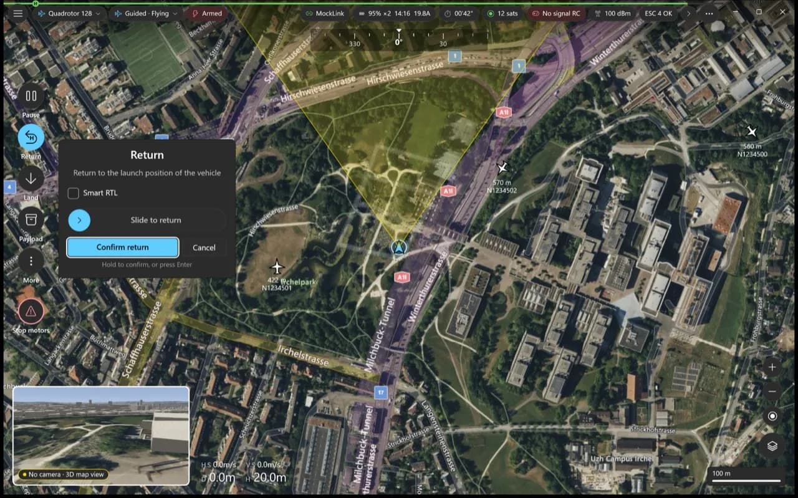798x498 pixels.
Task: Open the hamburger main menu
Action: tap(18, 13)
